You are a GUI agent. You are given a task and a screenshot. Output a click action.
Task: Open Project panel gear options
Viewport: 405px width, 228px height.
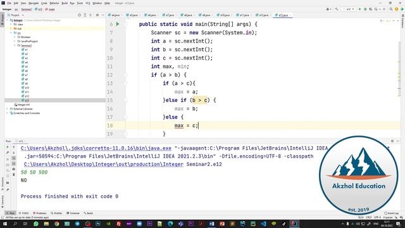tap(97, 15)
